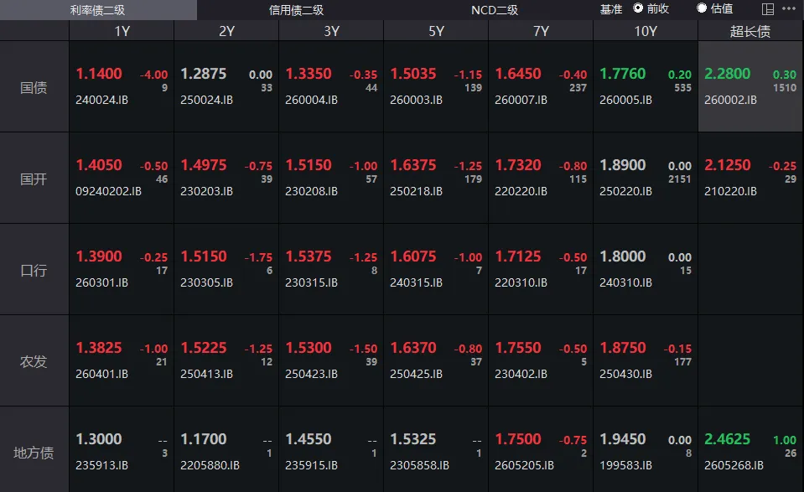This screenshot has width=804, height=492.
Task: Open bond 260007.IB cell
Action: (541, 86)
